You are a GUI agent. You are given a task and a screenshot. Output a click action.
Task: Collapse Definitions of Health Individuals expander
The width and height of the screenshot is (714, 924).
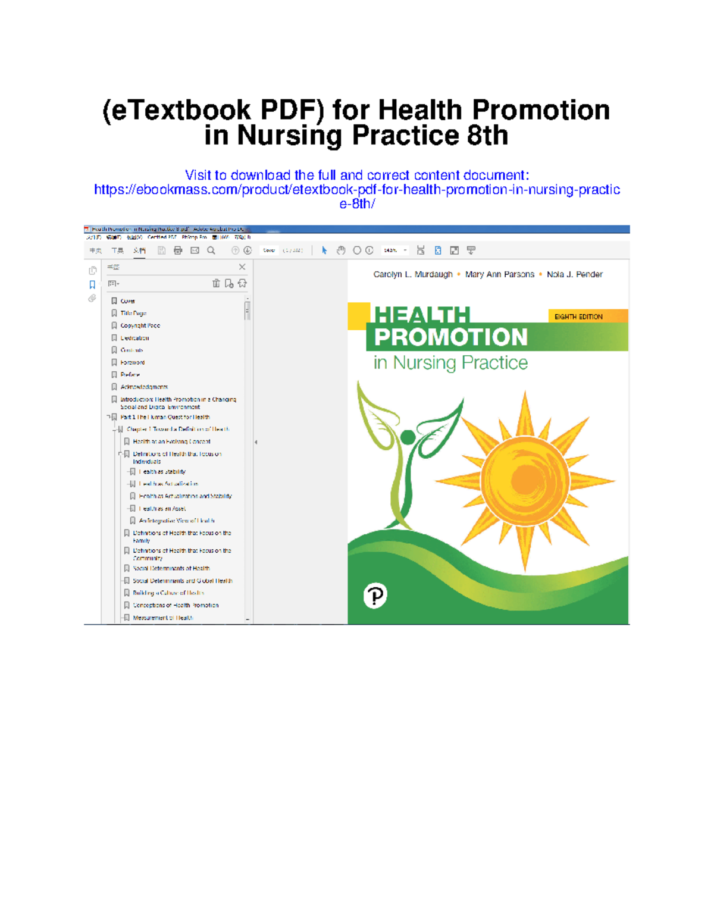(x=121, y=454)
